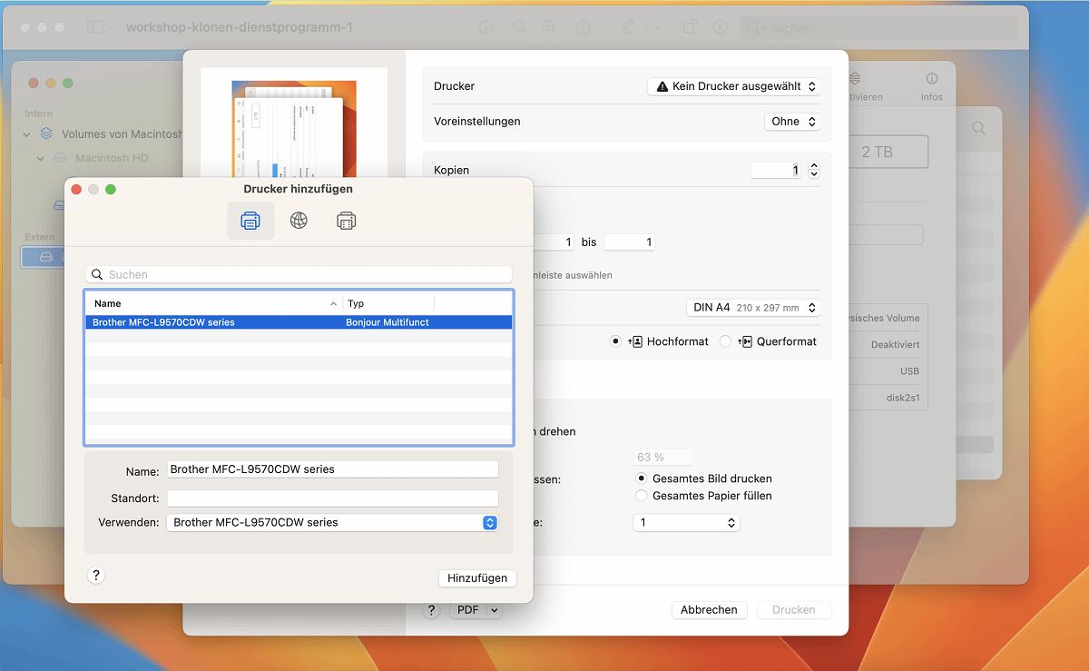
Task: Expand the Verwenden driver dropdown
Action: (489, 522)
